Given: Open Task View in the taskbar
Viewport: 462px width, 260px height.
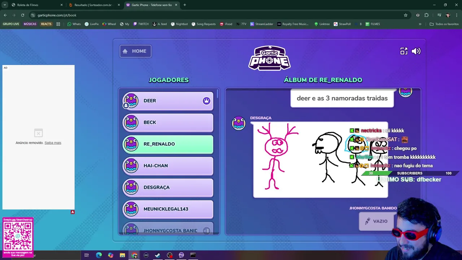Looking at the screenshot, I should click(x=87, y=255).
